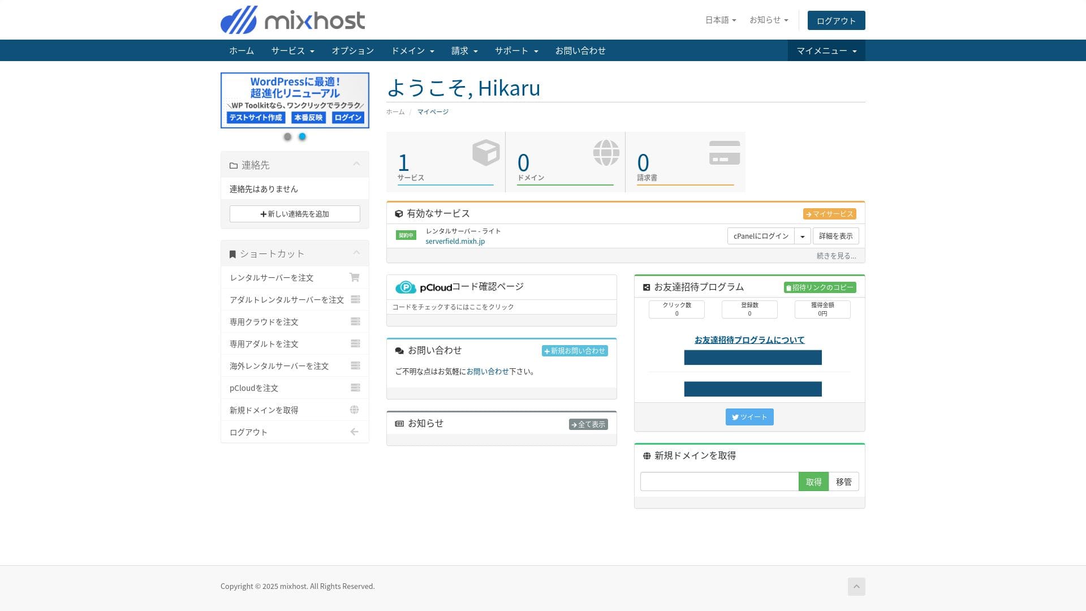Select the first banner carousel dot
This screenshot has width=1086, height=611.
click(287, 137)
